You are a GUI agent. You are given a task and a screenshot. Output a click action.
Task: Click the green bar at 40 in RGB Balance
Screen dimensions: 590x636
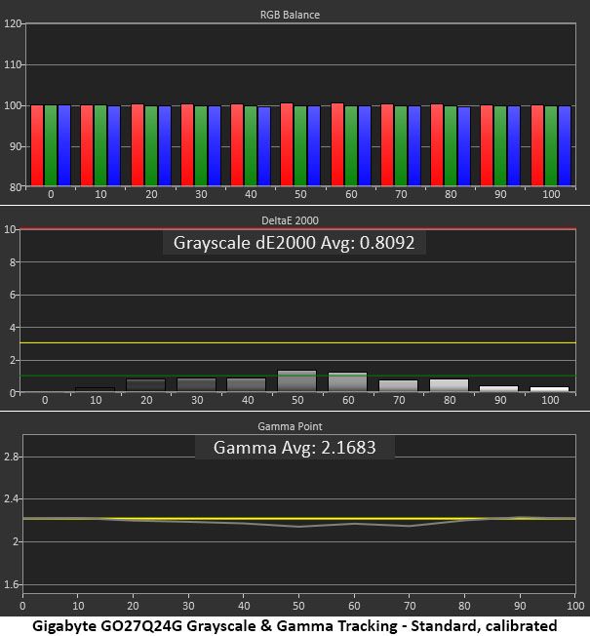(x=251, y=146)
